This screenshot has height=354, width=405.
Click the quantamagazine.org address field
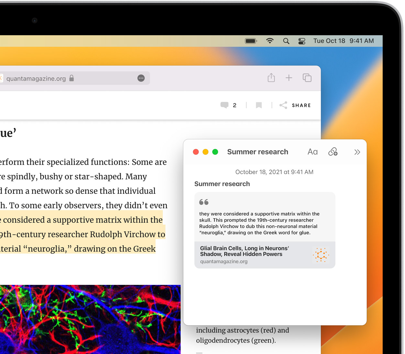(x=74, y=78)
